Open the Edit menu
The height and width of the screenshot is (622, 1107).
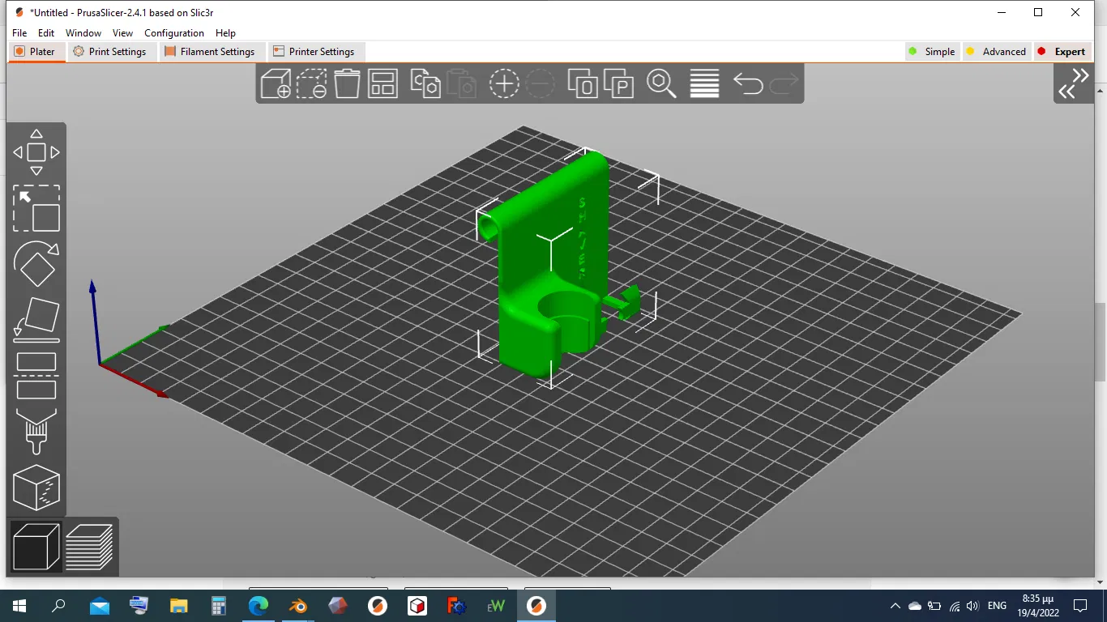(x=46, y=33)
